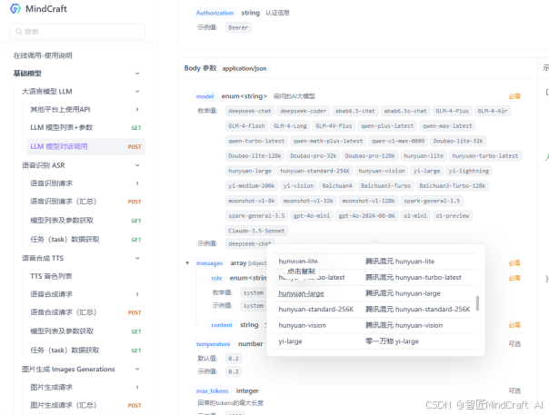
Task: Select the GLM-4-Flash enum tag
Action: click(246, 126)
